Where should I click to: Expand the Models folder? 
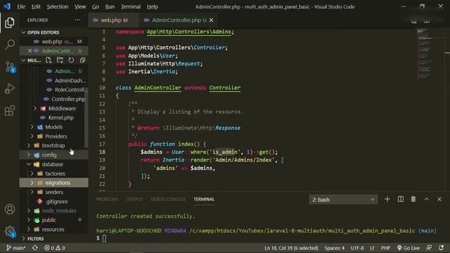click(x=32, y=126)
